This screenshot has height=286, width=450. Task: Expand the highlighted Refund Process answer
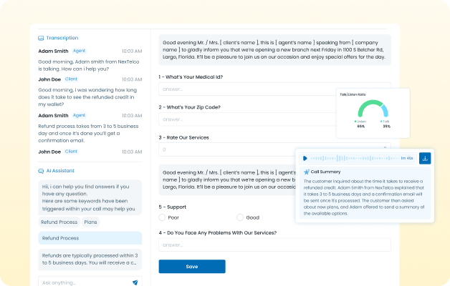click(90, 237)
